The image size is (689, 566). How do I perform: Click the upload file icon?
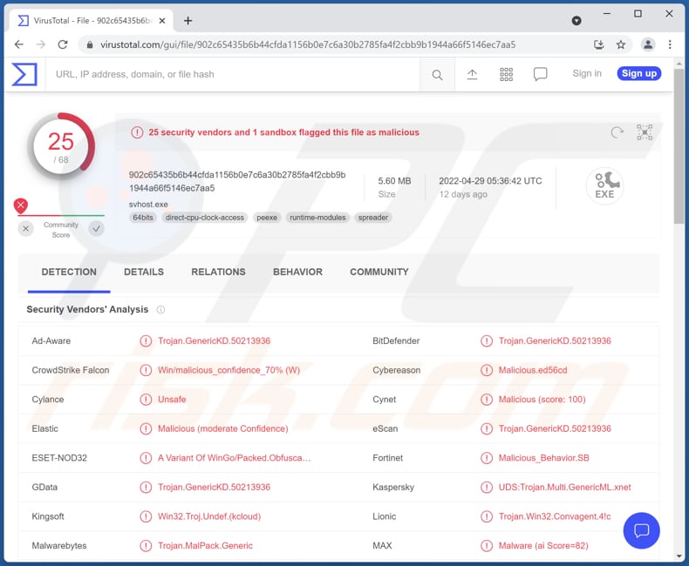[472, 74]
